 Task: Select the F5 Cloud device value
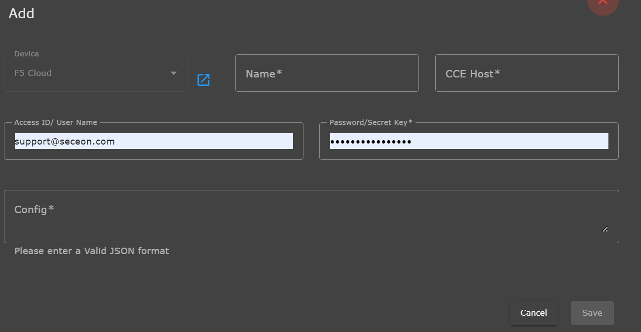(33, 73)
